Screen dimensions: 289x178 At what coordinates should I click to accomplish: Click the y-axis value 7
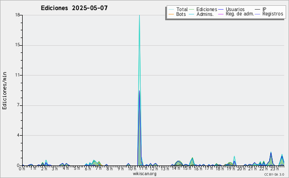[x=18, y=105]
